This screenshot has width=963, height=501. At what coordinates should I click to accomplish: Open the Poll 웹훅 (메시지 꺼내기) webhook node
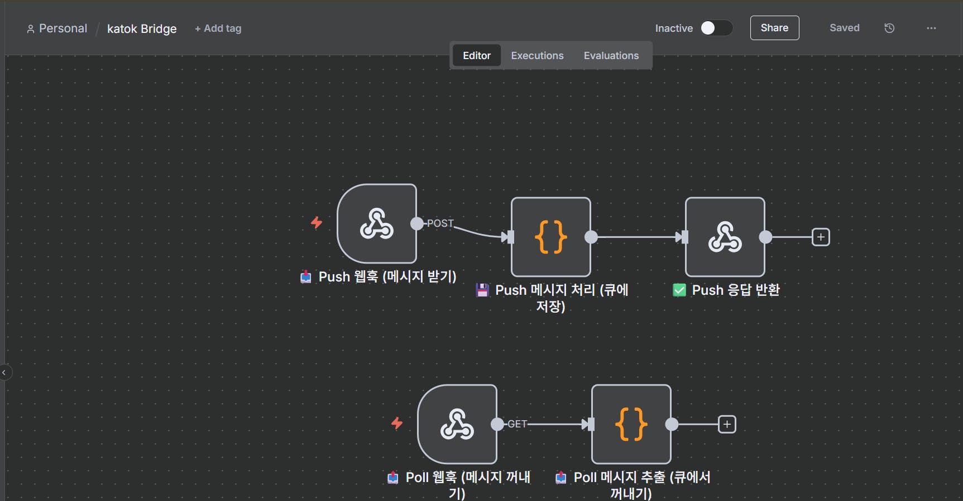(x=457, y=424)
